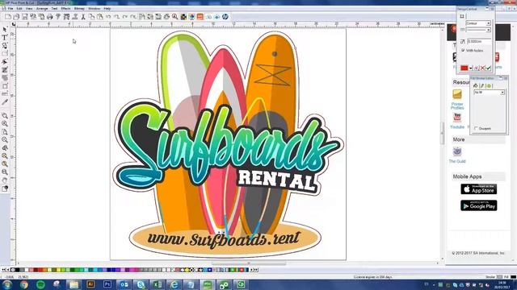
Task: Open the pen stroke tab in Fill/Stroke Editor
Action: click(x=481, y=86)
